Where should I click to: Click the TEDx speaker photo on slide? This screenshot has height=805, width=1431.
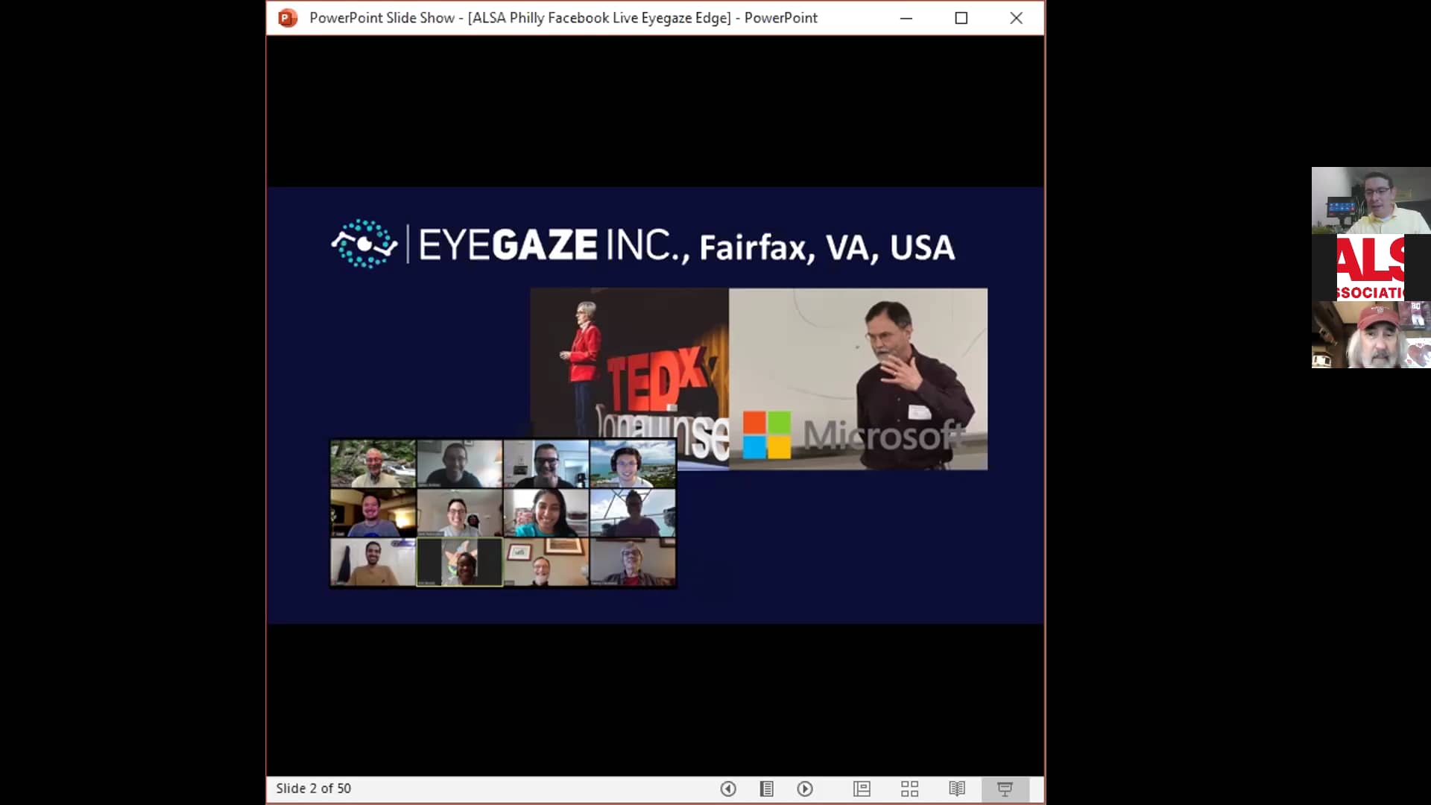coord(630,379)
